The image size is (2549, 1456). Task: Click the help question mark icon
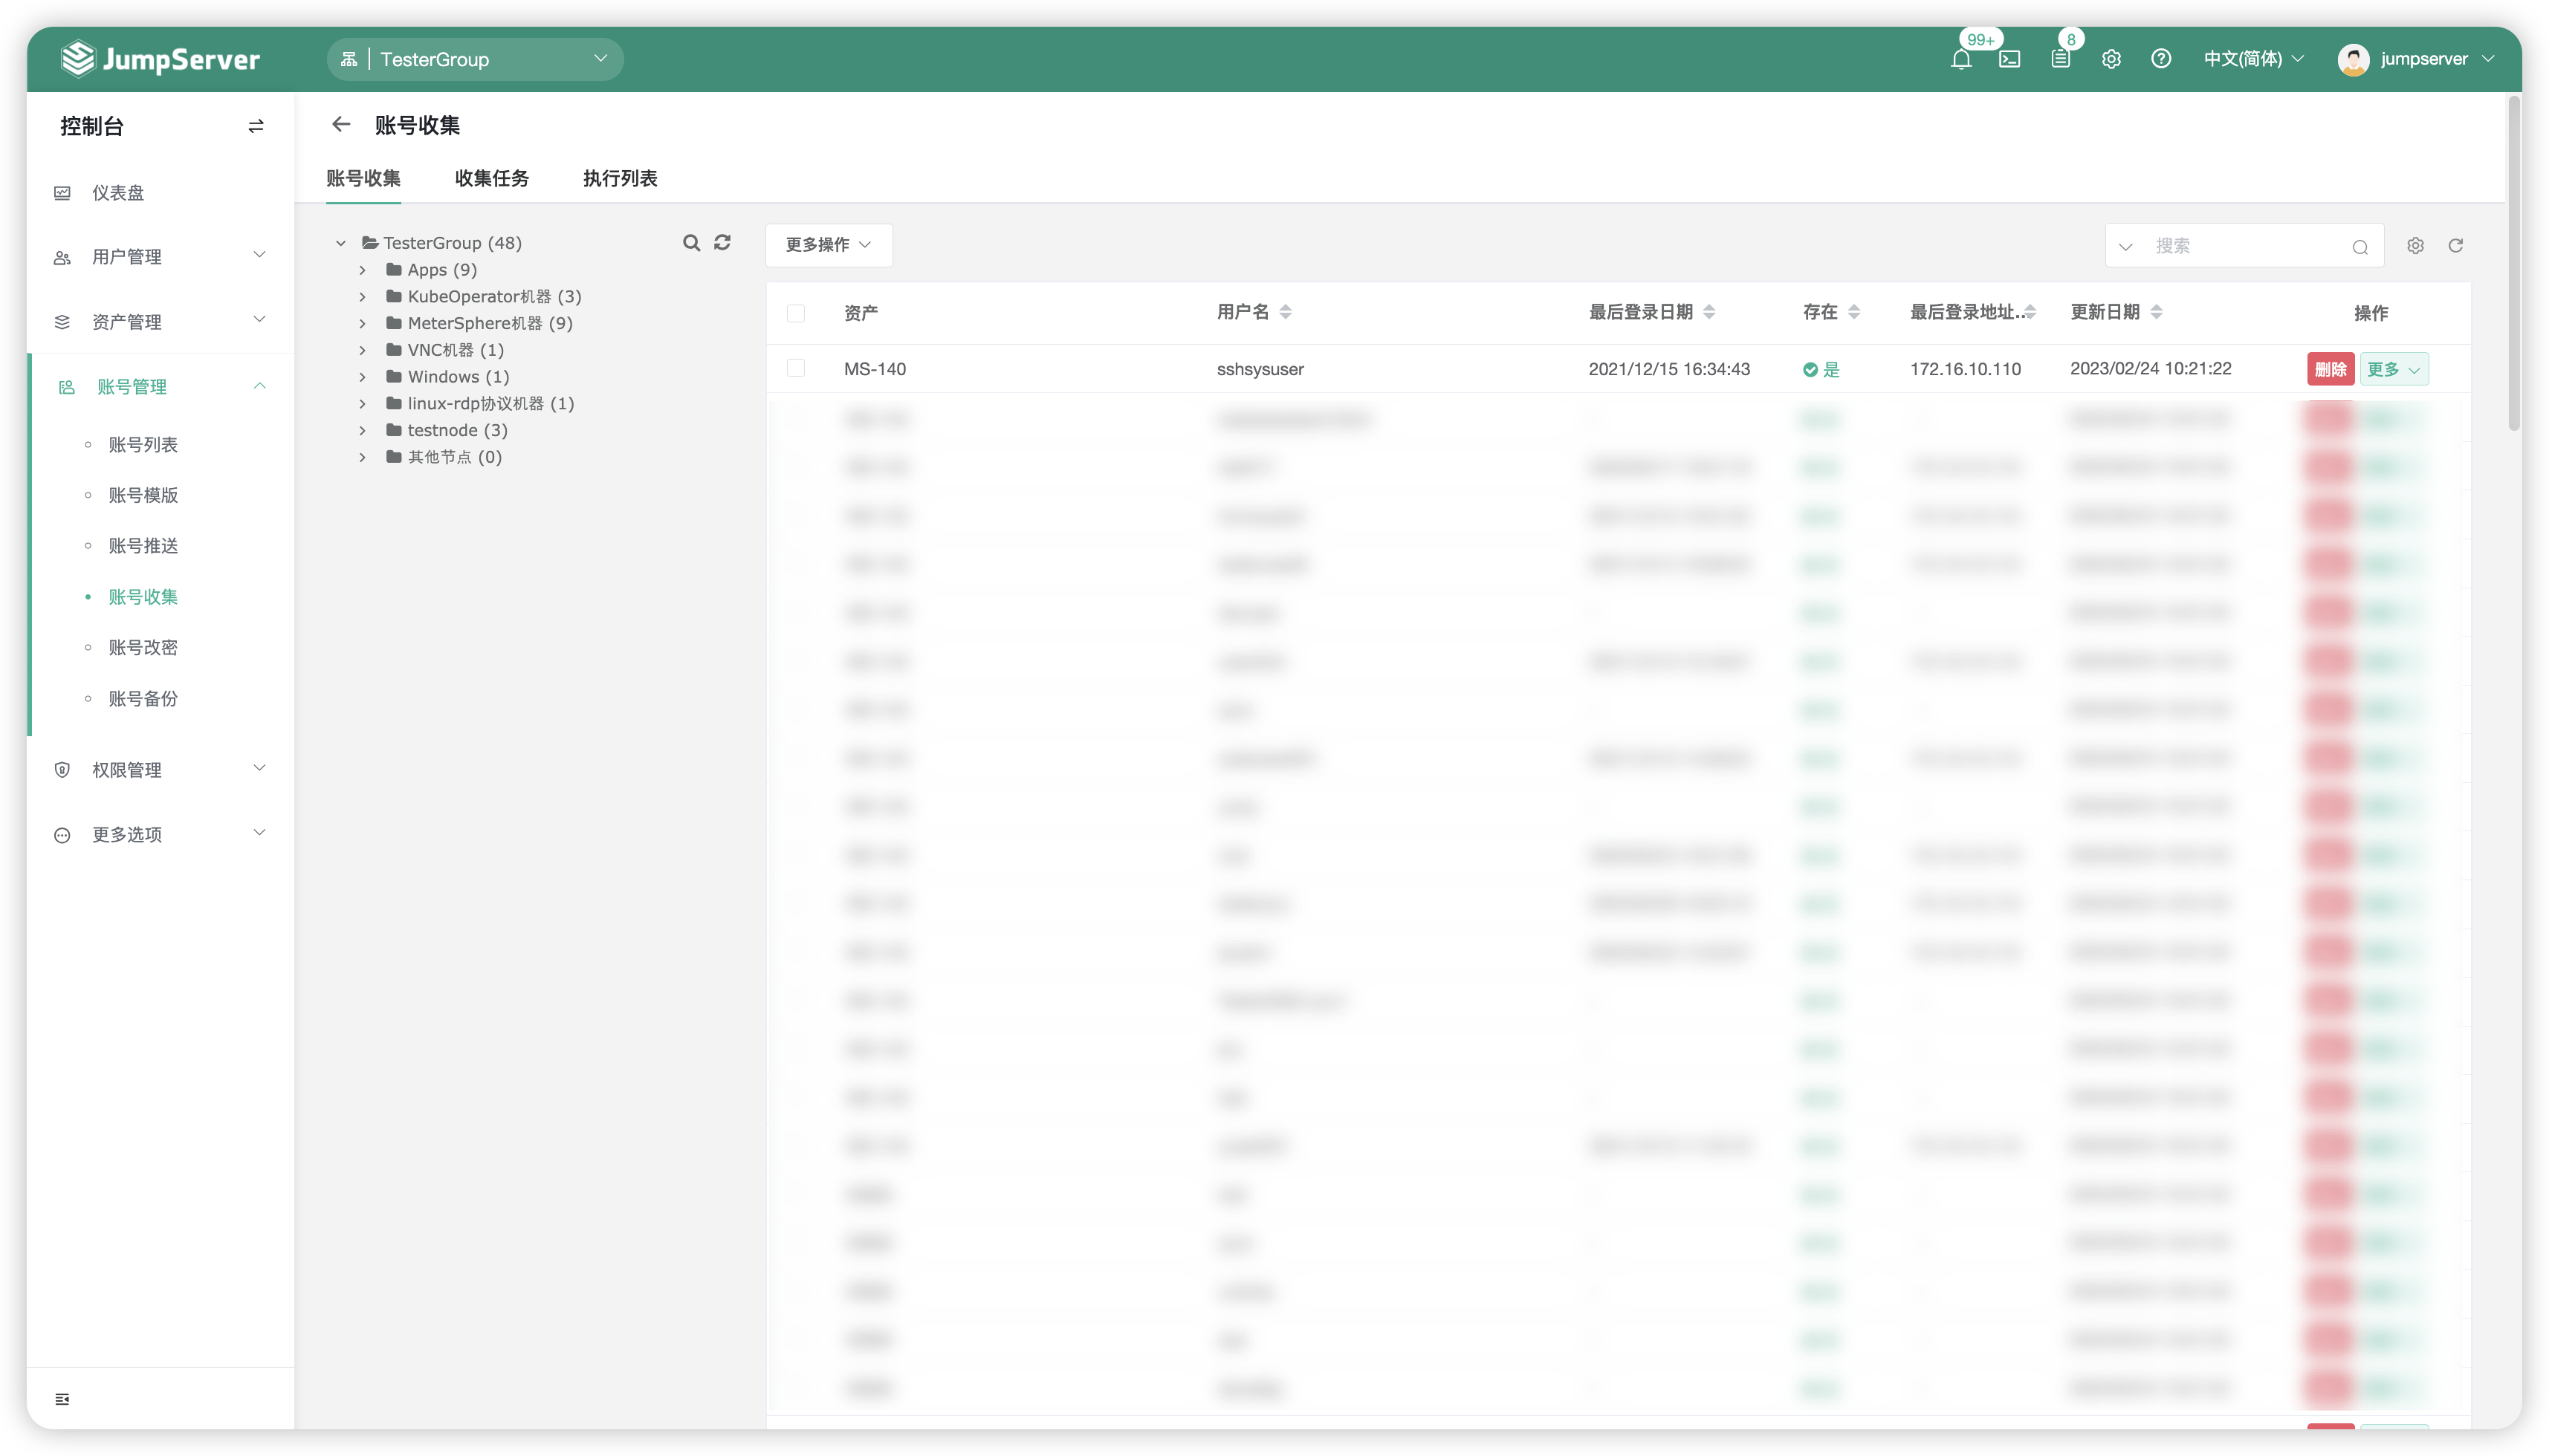[2161, 59]
